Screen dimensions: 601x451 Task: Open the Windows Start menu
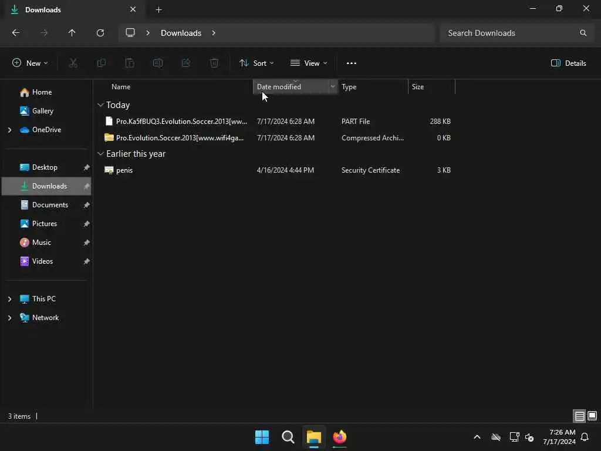coord(262,437)
